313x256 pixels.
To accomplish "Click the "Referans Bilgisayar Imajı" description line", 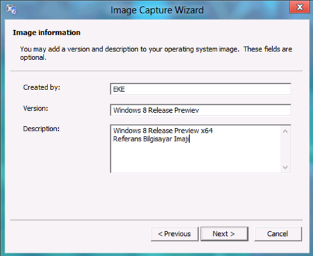I will 151,139.
